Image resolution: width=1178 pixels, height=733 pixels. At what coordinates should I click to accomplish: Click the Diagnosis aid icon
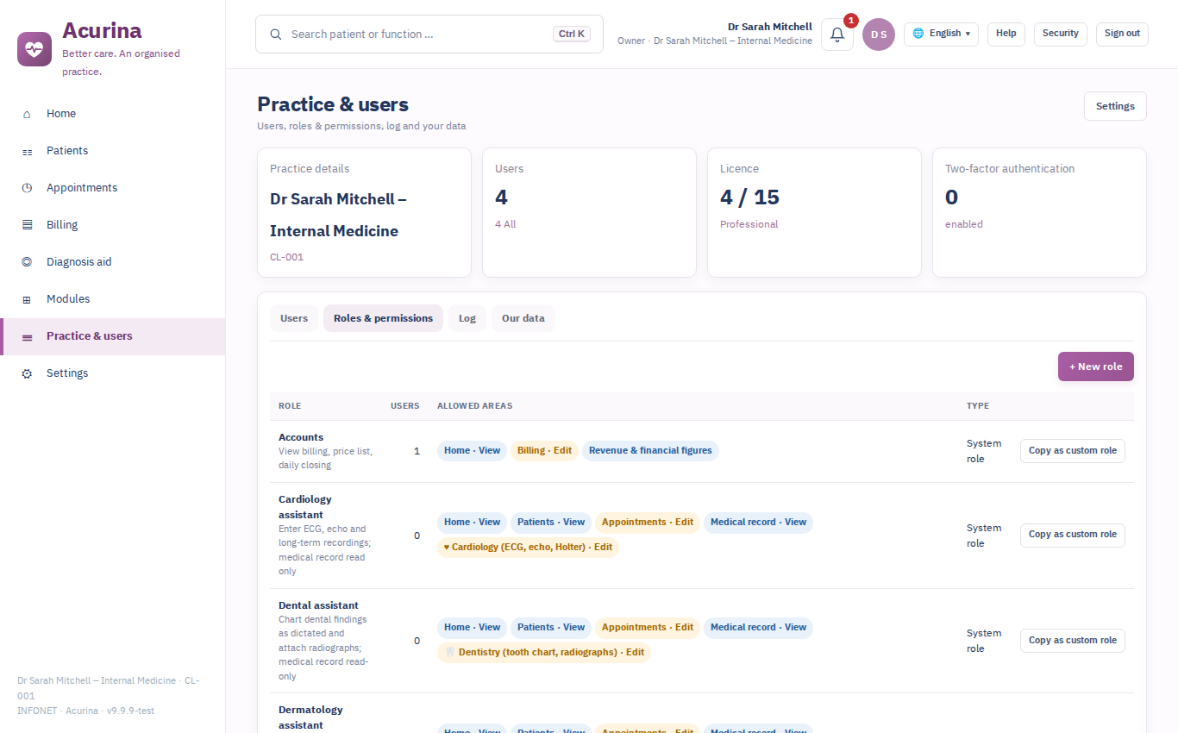point(27,262)
